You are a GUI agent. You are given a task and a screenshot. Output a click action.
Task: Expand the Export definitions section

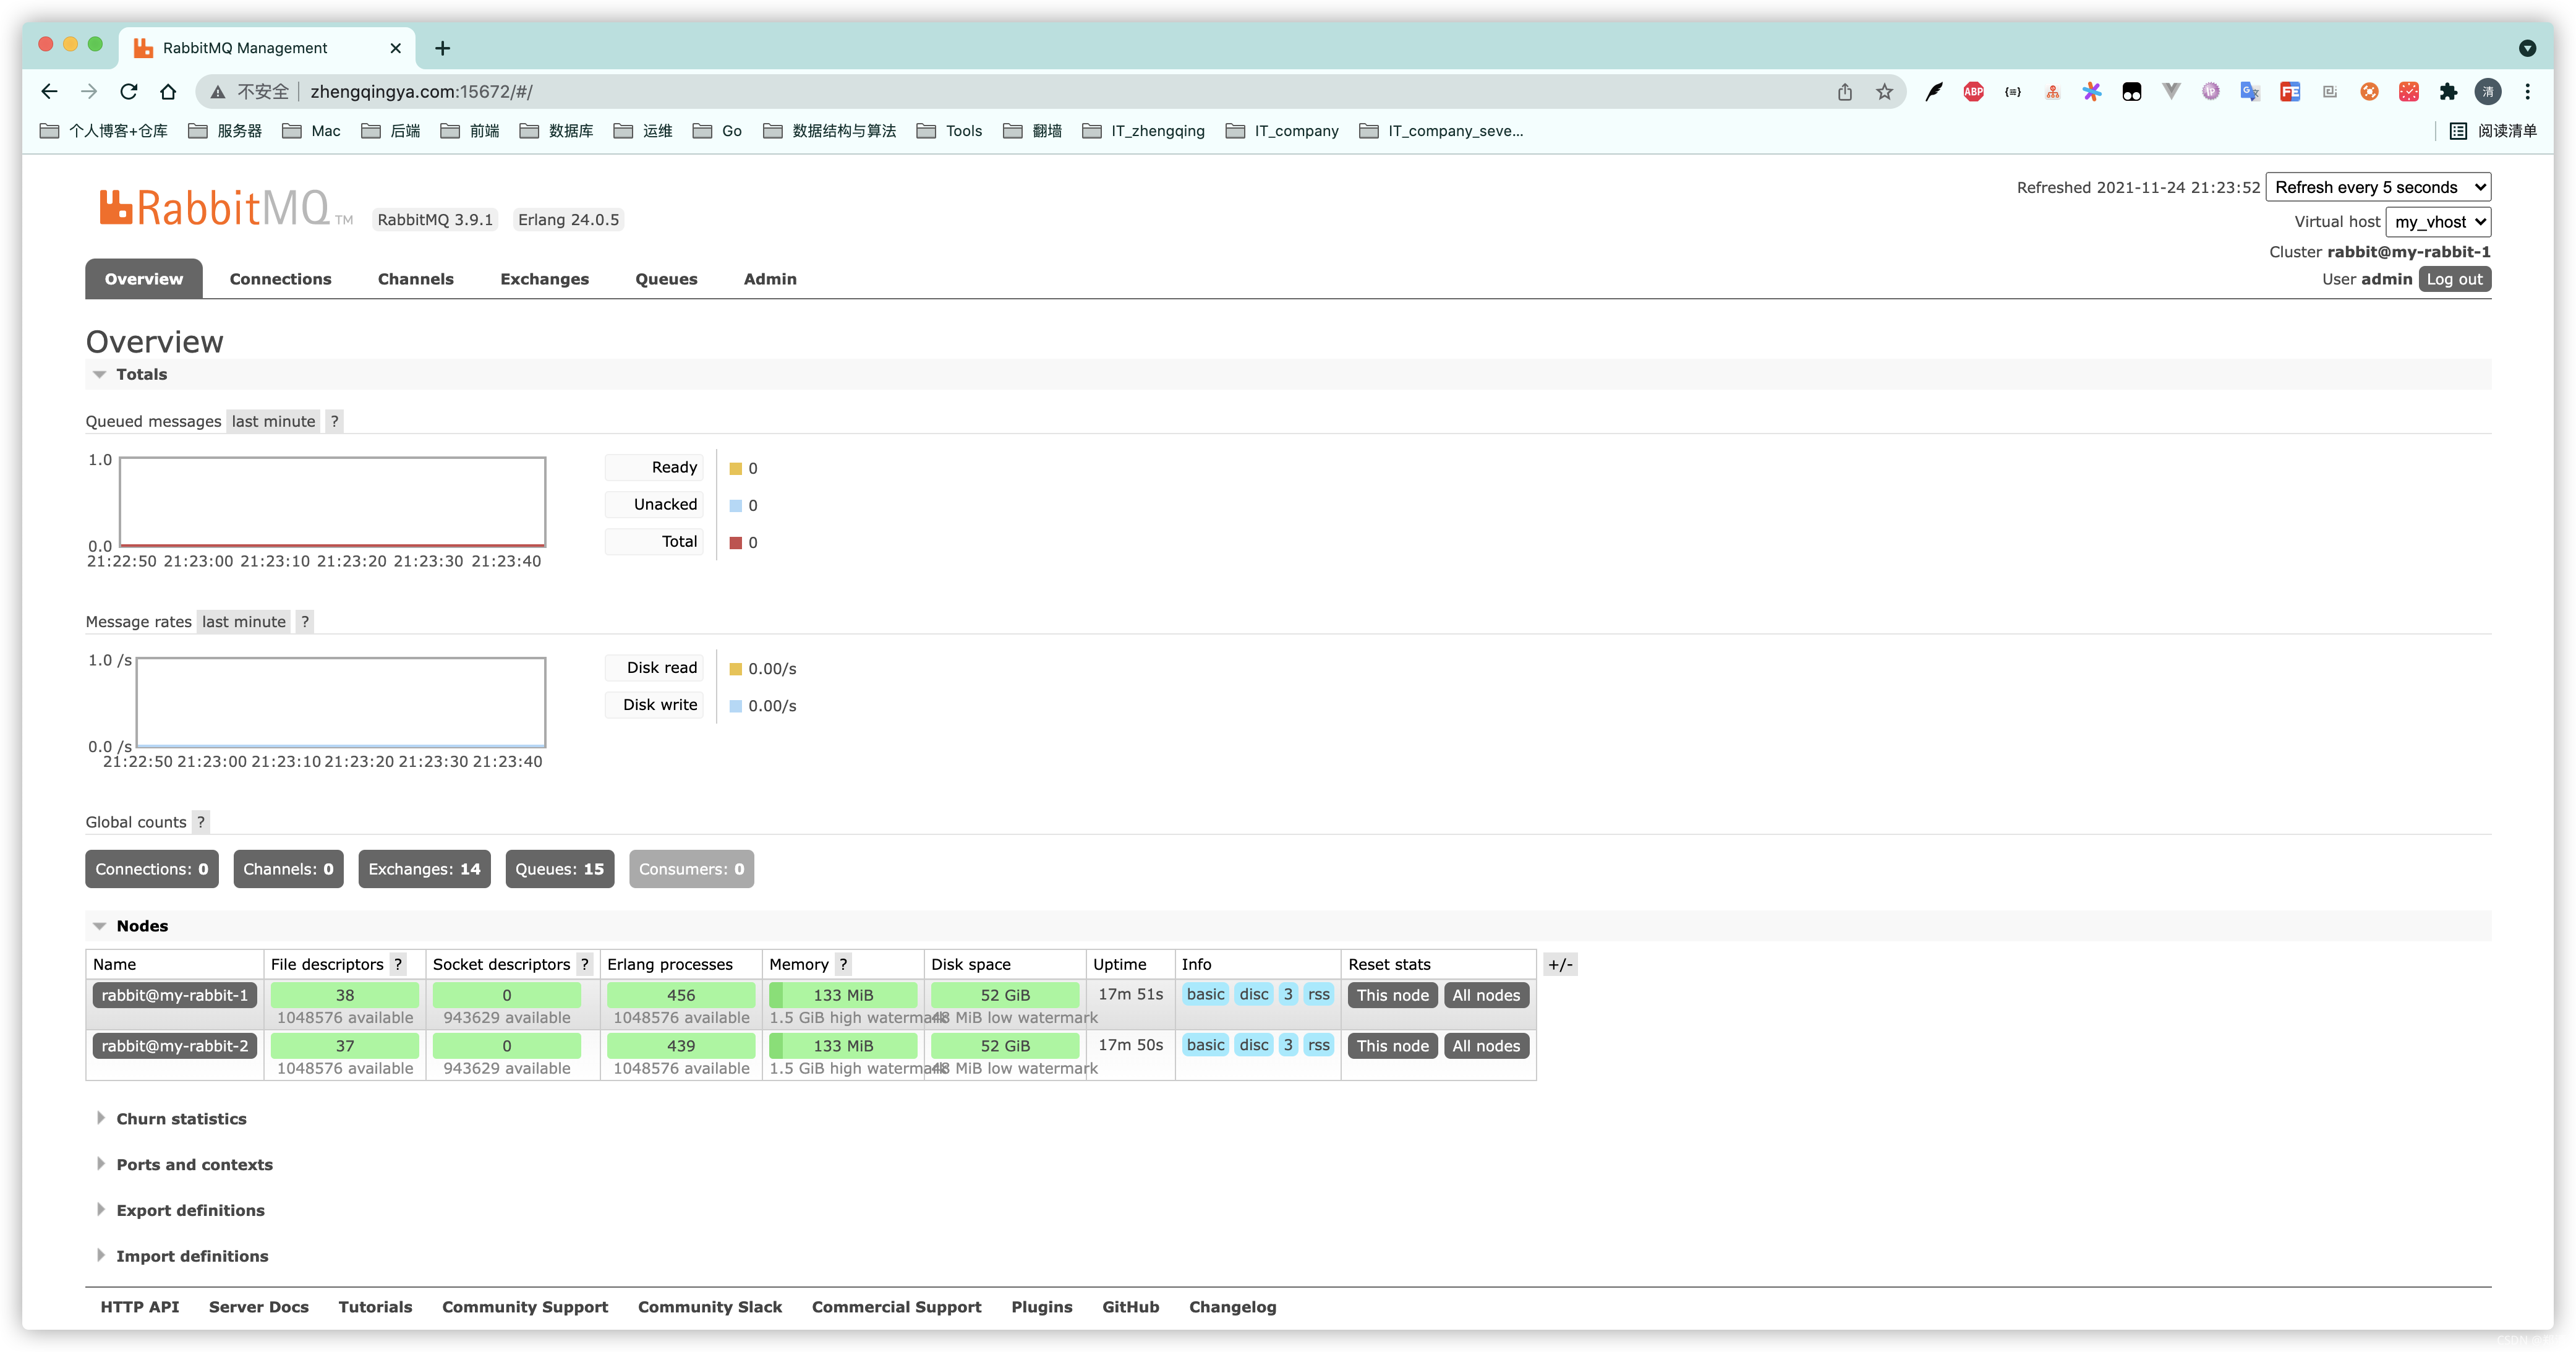[x=189, y=1211]
